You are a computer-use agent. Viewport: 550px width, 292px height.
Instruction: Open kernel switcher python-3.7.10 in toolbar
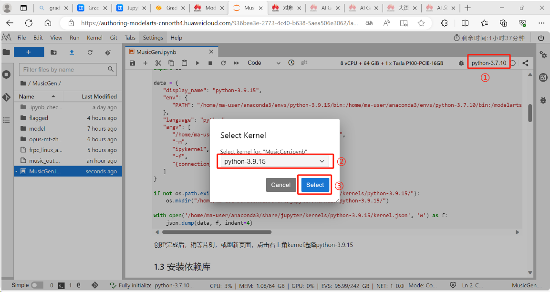click(x=488, y=63)
